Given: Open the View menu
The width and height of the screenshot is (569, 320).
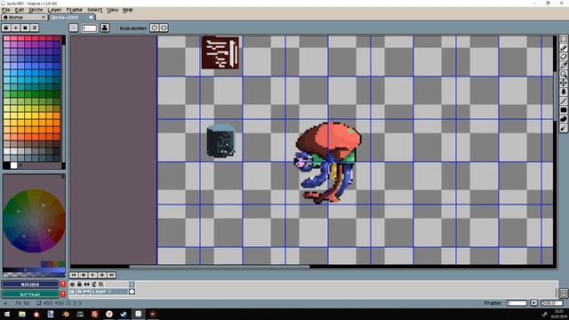Looking at the screenshot, I should tap(112, 10).
